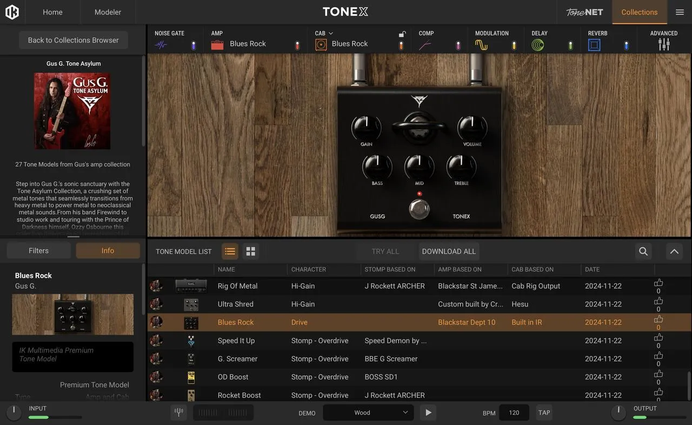
Task: Switch to grid view
Action: pyautogui.click(x=250, y=251)
